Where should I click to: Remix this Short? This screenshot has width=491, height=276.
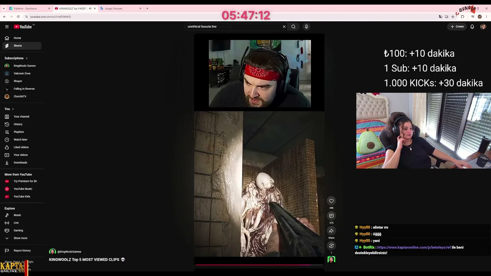click(331, 246)
